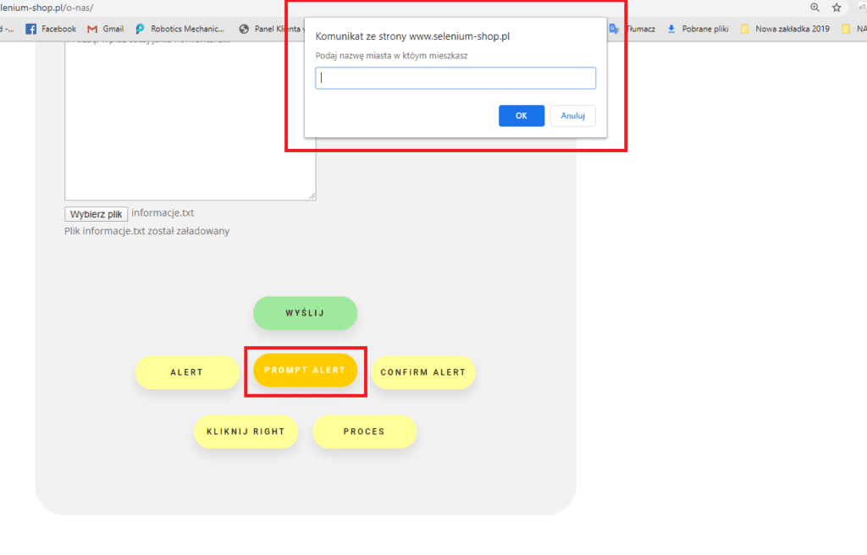
Task: Click the Wybierz plik file button
Action: click(x=96, y=214)
